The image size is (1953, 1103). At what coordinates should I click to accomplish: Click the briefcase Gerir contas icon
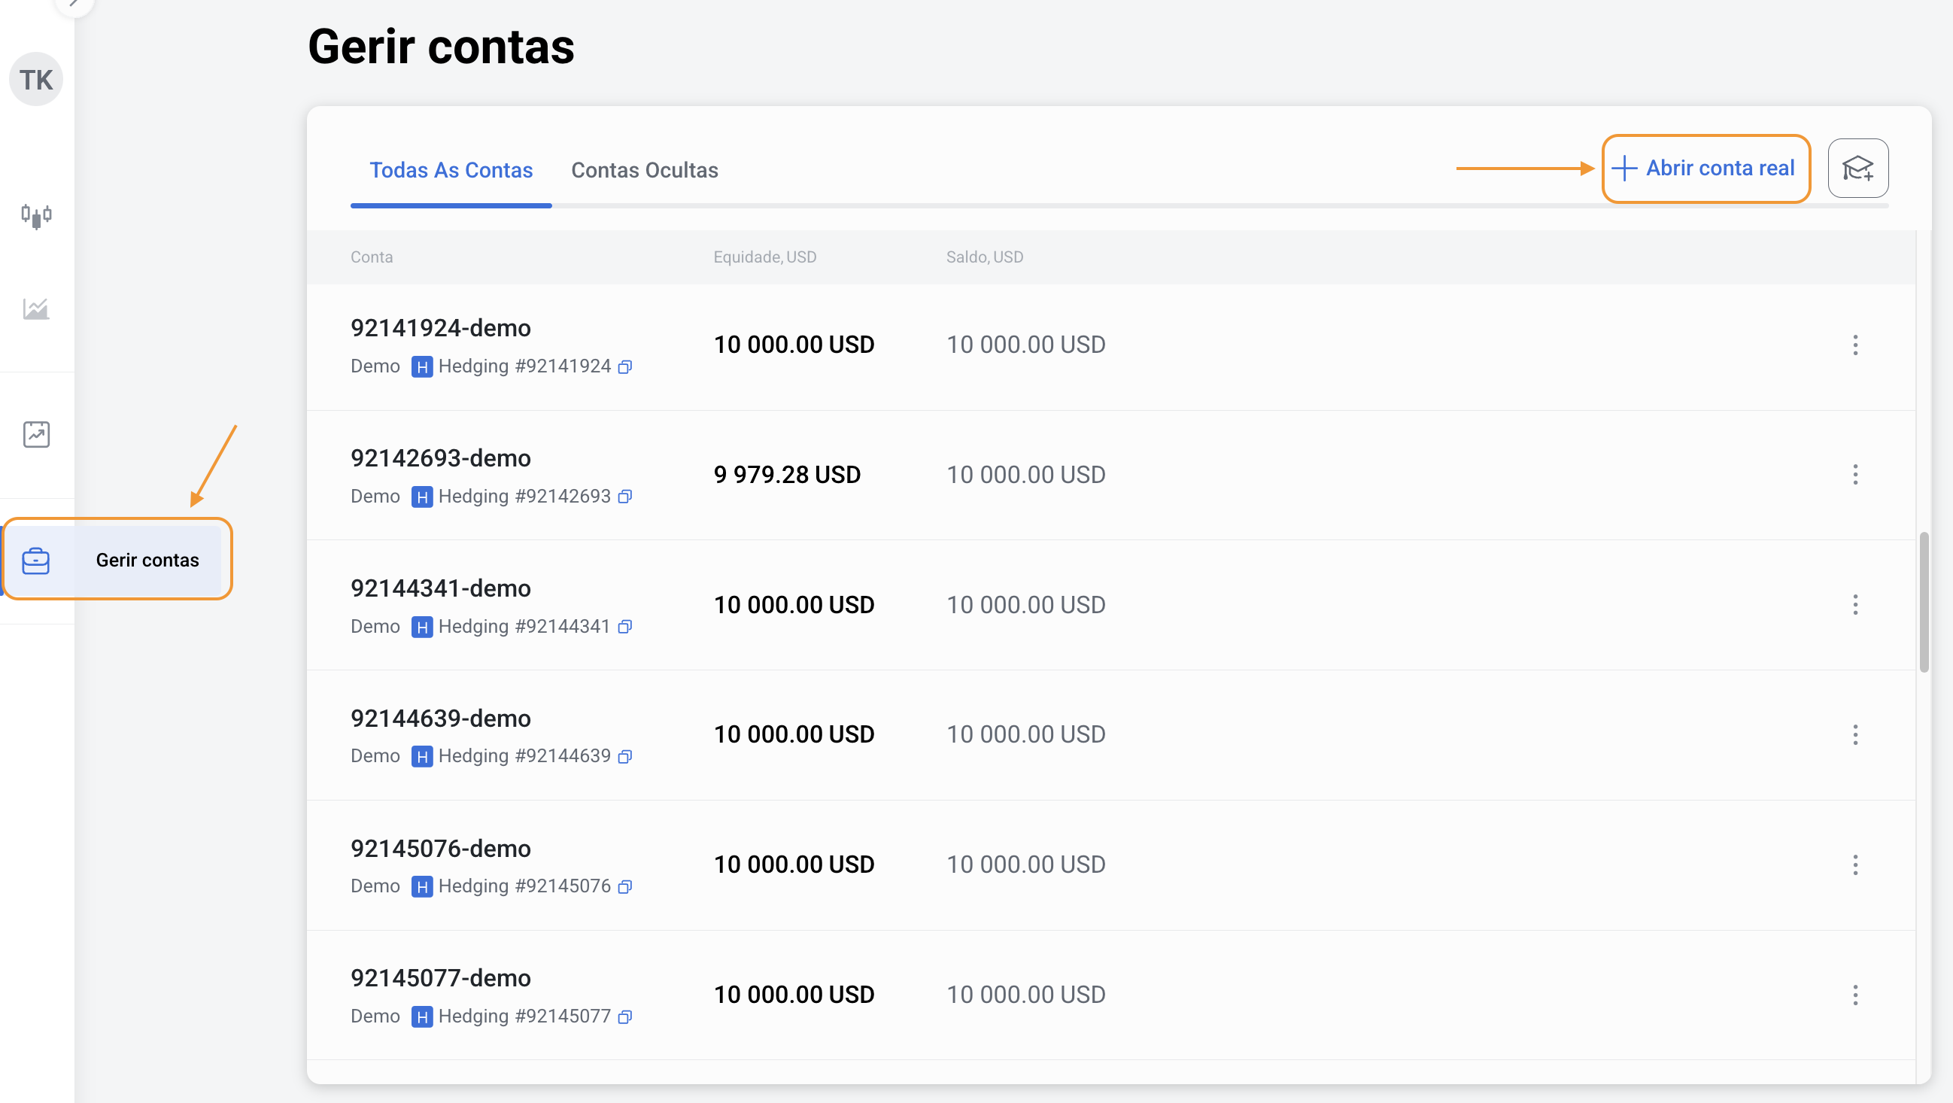pos(35,561)
